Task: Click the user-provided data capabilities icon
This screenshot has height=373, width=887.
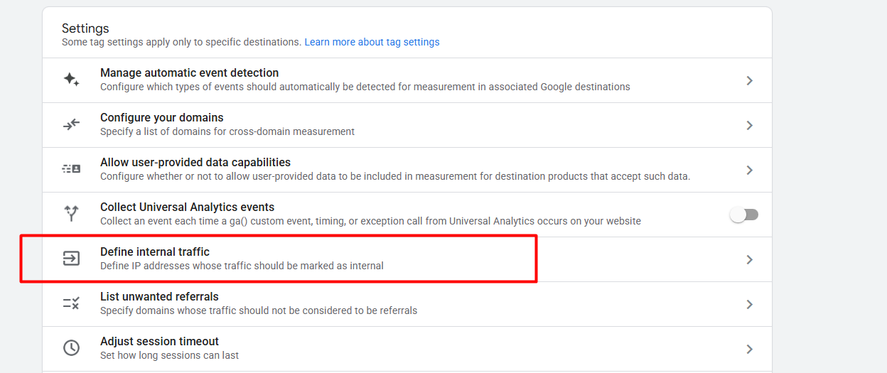Action: pyautogui.click(x=71, y=169)
